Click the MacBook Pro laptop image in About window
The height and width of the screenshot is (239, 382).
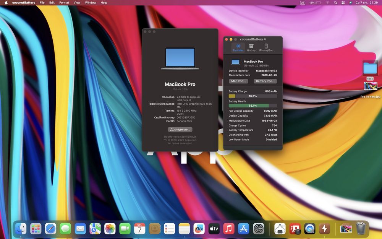click(180, 59)
